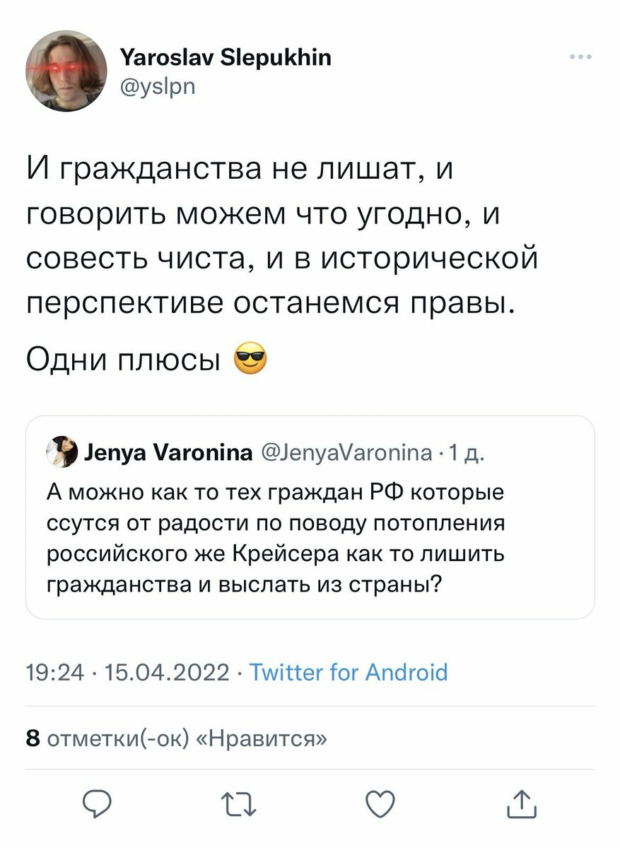Click the 'Одни плюсы' line
Image resolution: width=620 pixels, height=848 pixels.
click(129, 363)
